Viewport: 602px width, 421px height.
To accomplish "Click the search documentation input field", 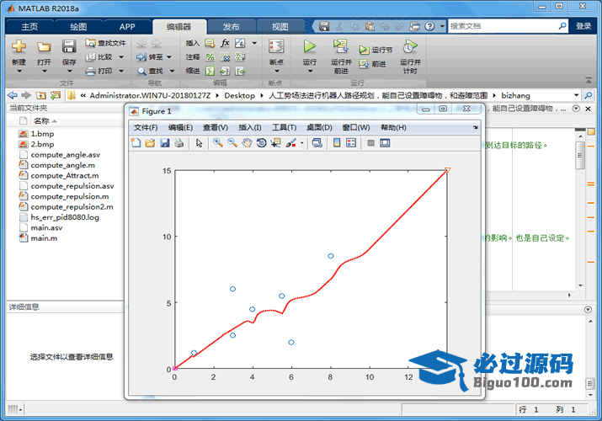I will coord(502,26).
